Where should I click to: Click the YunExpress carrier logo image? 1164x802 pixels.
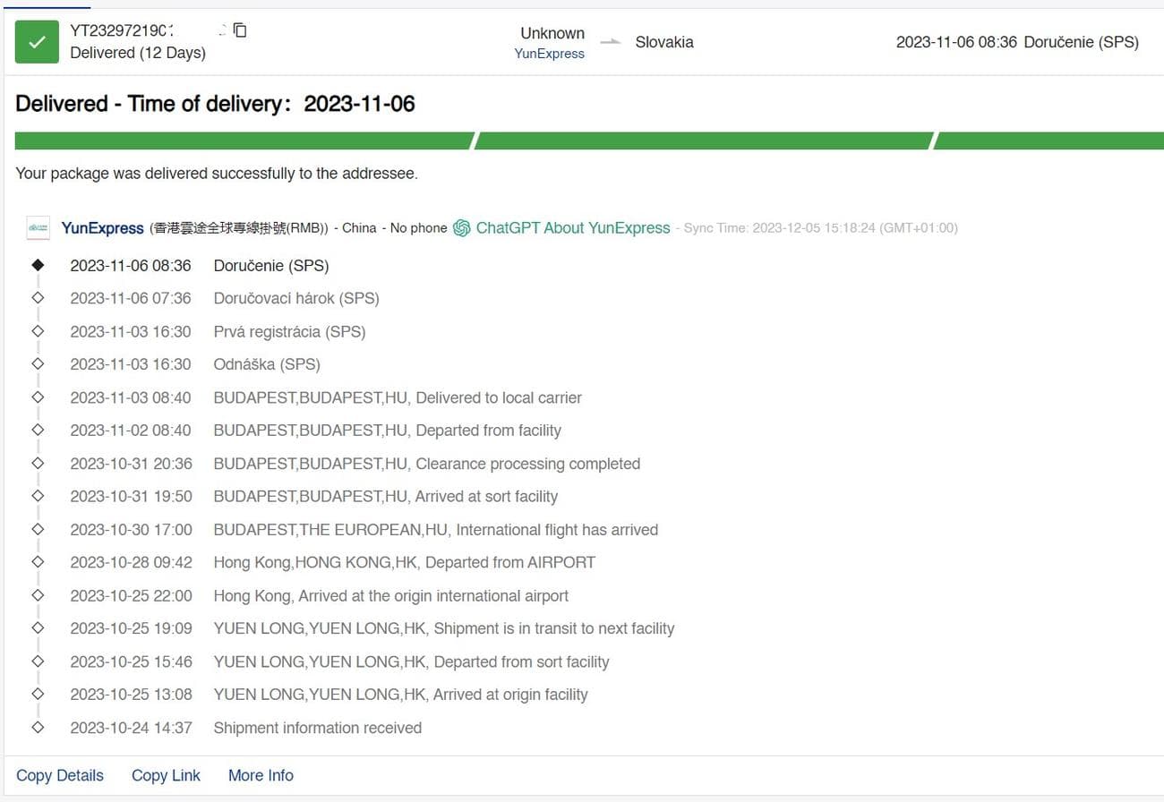coord(38,228)
